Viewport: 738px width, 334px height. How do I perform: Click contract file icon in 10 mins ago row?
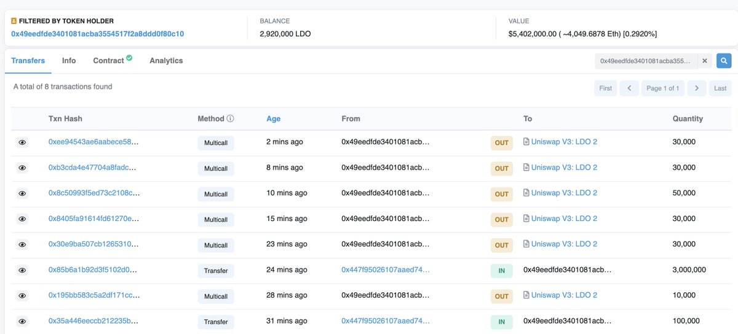pos(526,193)
